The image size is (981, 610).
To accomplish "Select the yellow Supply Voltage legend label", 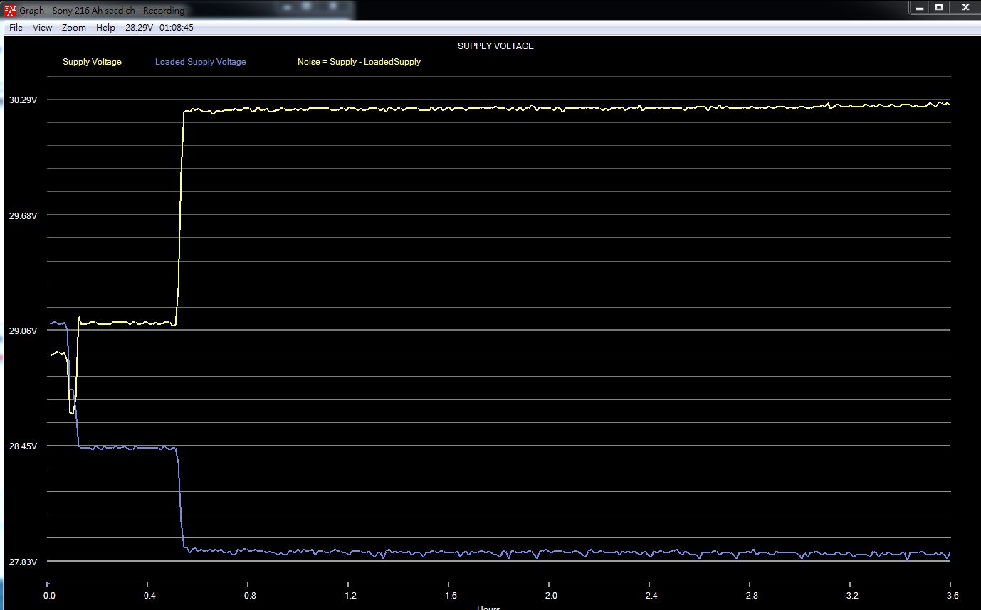I will 92,62.
